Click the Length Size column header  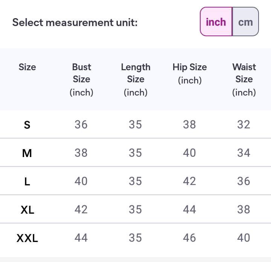[135, 79]
